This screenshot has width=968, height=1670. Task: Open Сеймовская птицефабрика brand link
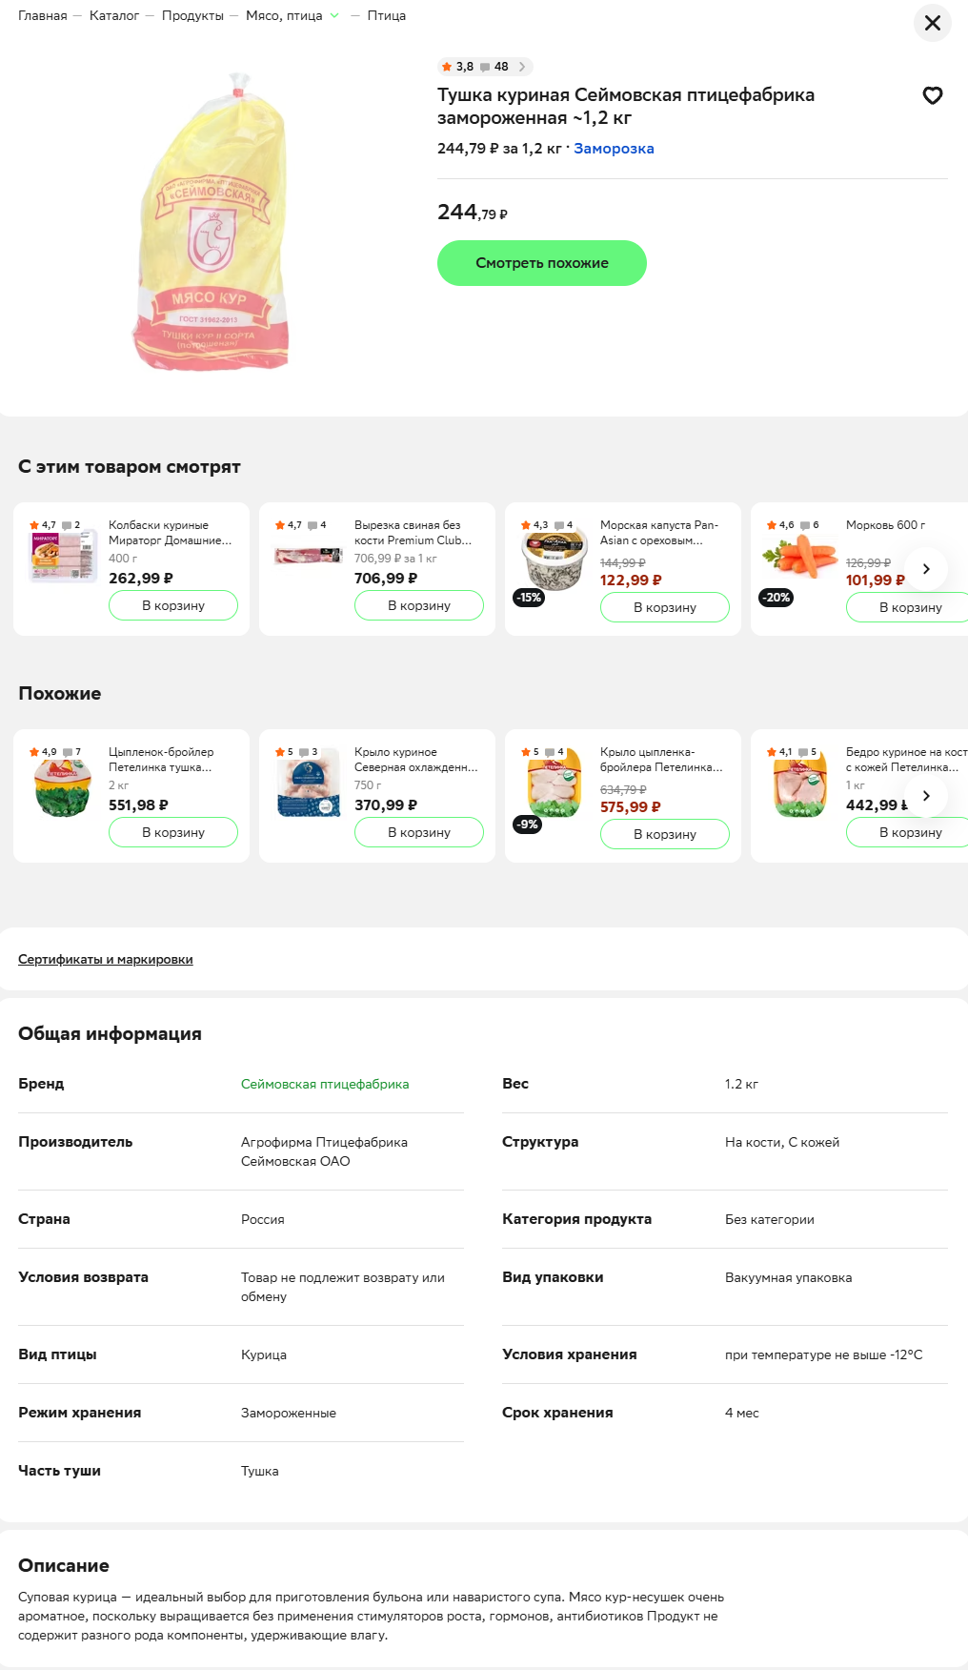[x=325, y=1084]
